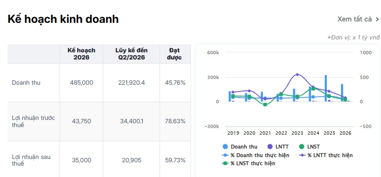The height and width of the screenshot is (177, 381).
Task: Open the 'Xem tất cả' link
Action: coord(354,19)
